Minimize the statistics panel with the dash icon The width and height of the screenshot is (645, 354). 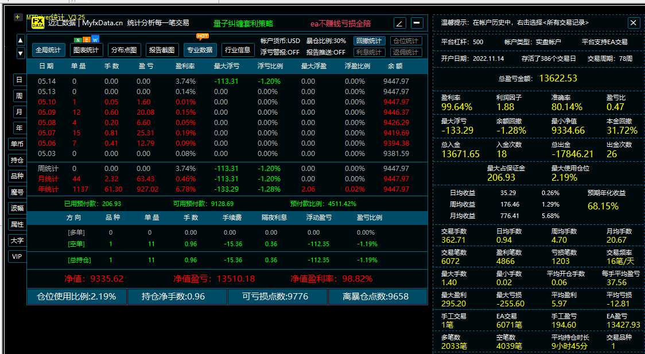point(417,23)
